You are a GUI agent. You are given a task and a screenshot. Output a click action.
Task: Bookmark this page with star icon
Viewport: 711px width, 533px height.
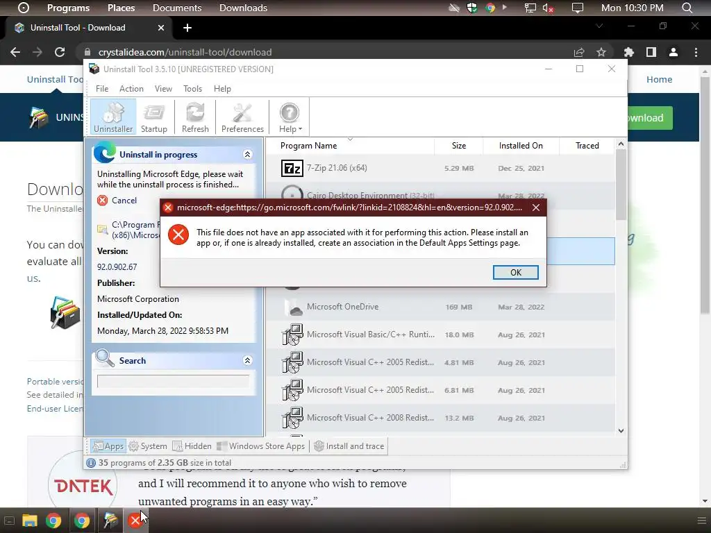[x=601, y=52]
